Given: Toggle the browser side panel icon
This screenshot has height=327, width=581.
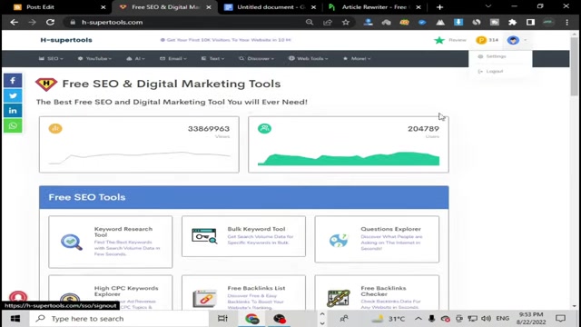Looking at the screenshot, I should click(530, 22).
